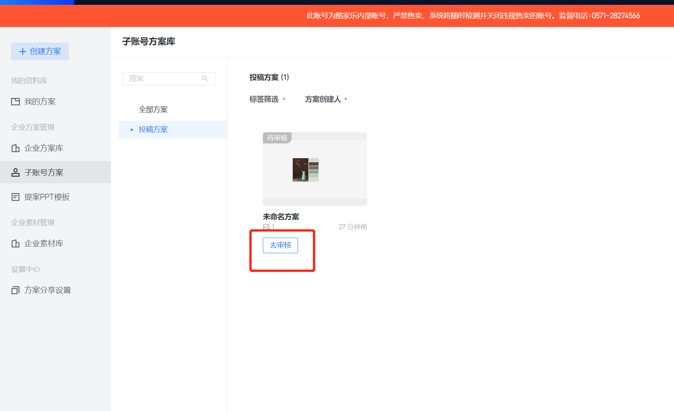
Task: Click the 子账号方案 person icon
Action: [16, 173]
